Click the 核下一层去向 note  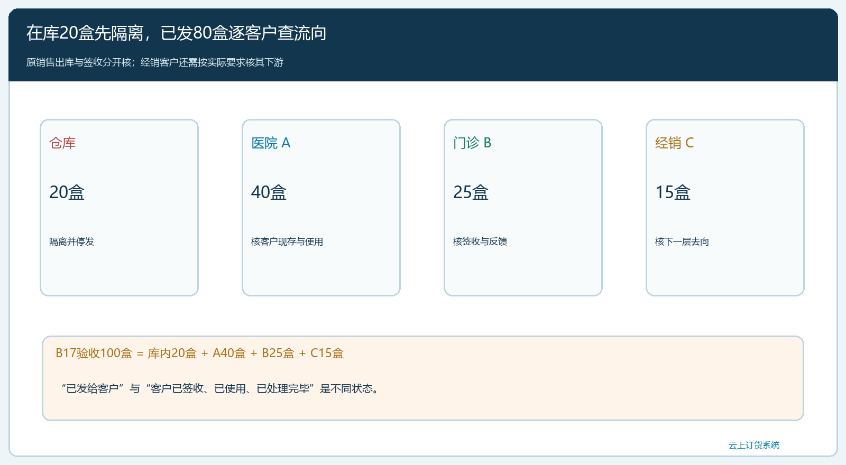pos(682,241)
